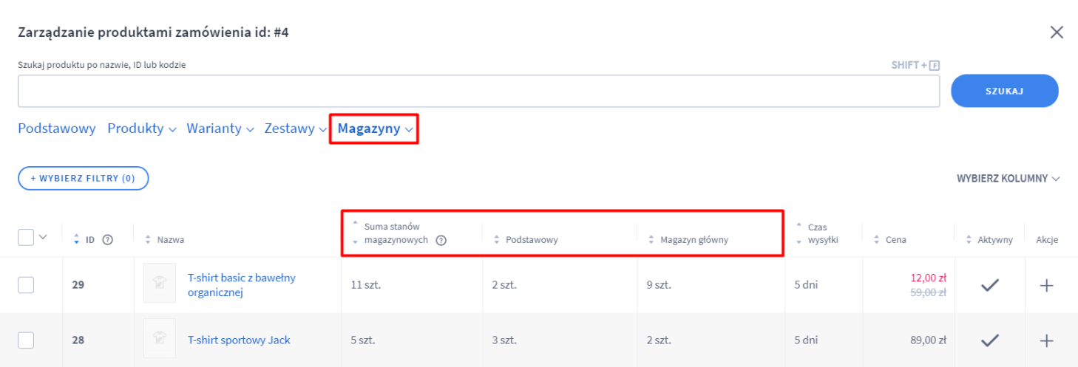The width and height of the screenshot is (1078, 367).
Task: Select checkbox for product ID 28
Action: point(26,340)
